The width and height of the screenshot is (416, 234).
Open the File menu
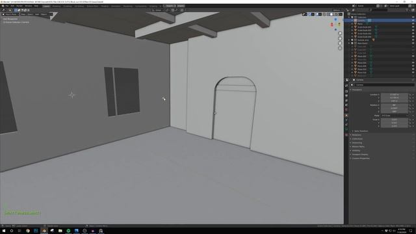click(7, 6)
